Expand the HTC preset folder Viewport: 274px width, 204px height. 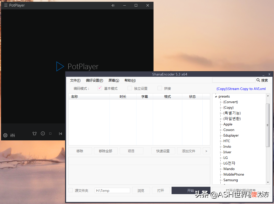(x=221, y=141)
